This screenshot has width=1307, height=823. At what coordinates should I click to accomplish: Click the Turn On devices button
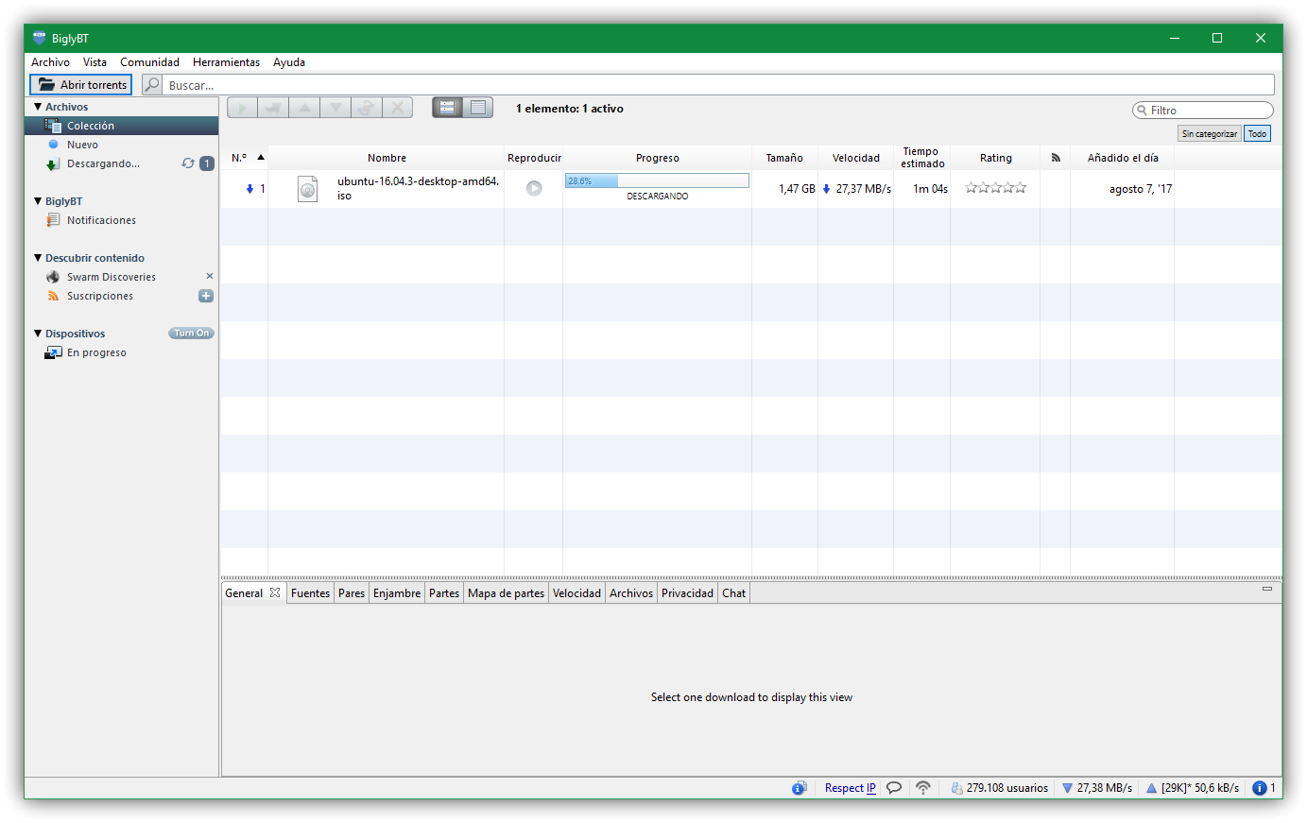coord(192,334)
